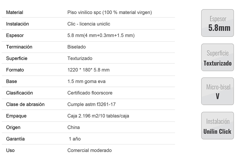Image resolution: width=252 pixels, height=158 pixels.
Task: Click the Material row label
Action: click(x=15, y=12)
